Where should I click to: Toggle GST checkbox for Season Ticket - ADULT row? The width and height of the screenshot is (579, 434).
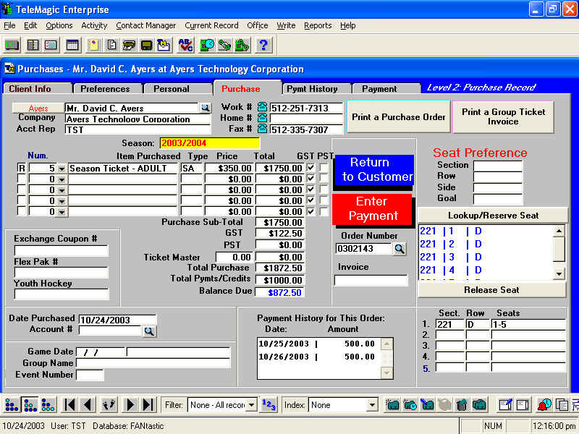311,168
